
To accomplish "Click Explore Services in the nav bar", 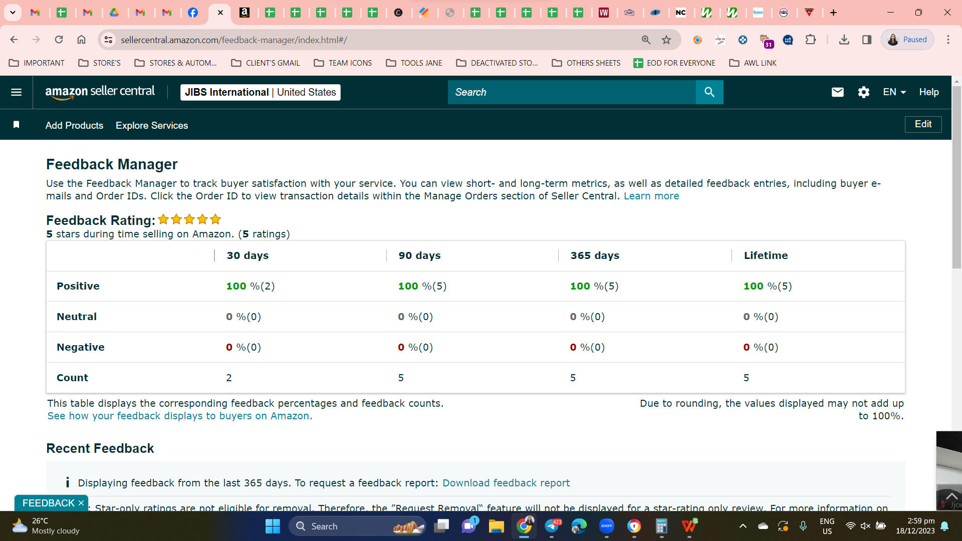I will click(152, 125).
